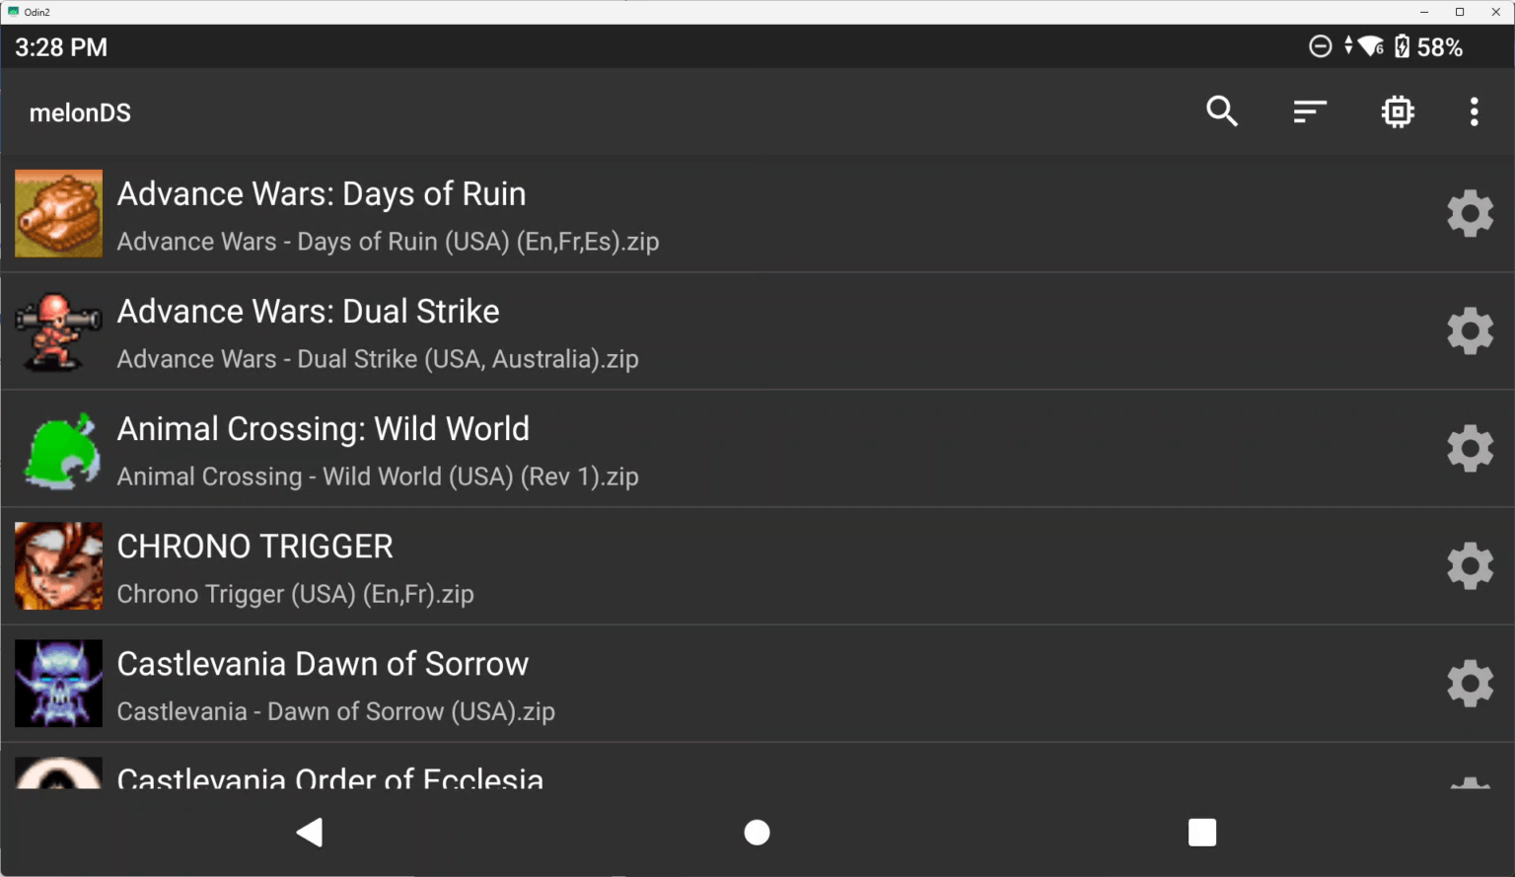1515x877 pixels.
Task: Select the boot firmware chip icon
Action: pos(1397,111)
